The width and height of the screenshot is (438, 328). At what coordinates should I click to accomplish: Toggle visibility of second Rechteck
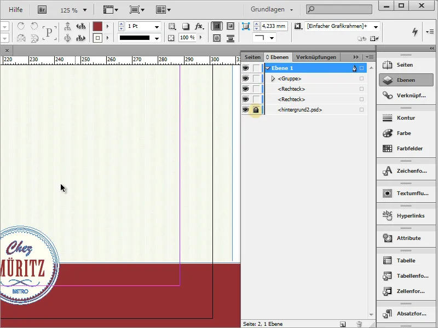pos(245,99)
